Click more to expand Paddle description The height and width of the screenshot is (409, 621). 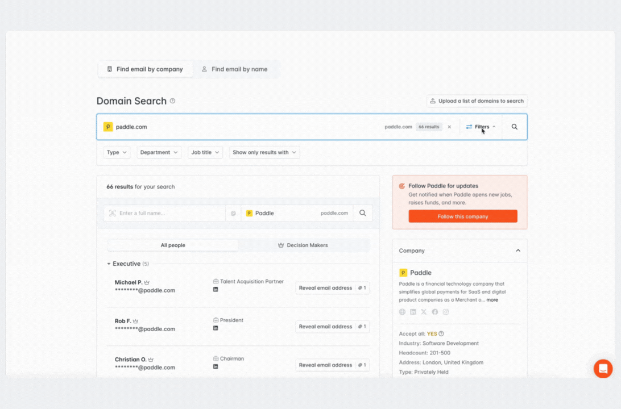492,300
